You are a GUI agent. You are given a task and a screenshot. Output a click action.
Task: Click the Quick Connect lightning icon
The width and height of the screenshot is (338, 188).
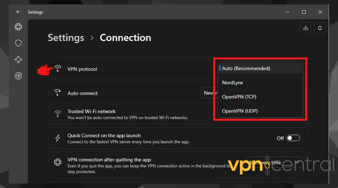point(57,138)
